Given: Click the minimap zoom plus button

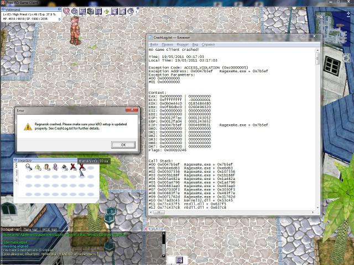Looking at the screenshot, I should click(x=349, y=14).
